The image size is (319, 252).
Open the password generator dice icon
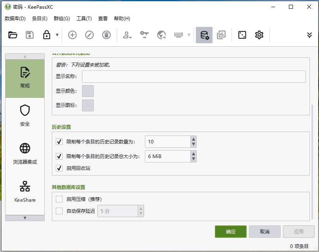[242, 35]
